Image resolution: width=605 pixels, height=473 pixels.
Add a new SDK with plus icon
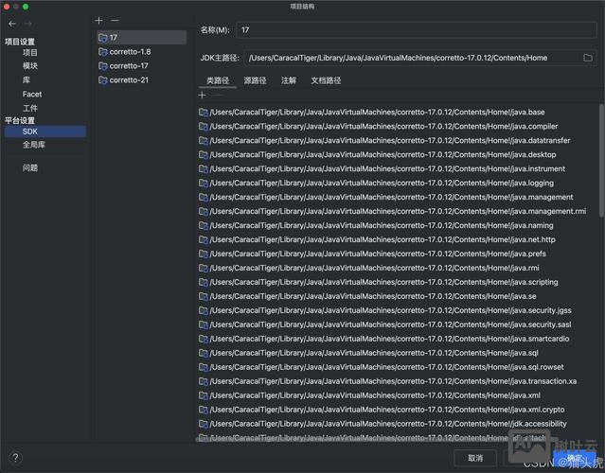tap(98, 20)
